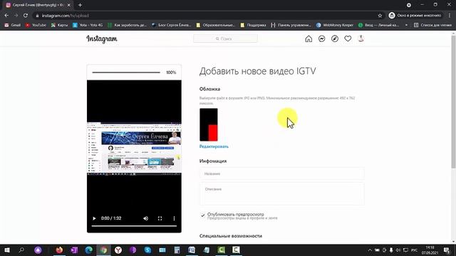Open the Yota - Yota 4G bookmark
Viewport: 456px width, 256px height.
pos(88,25)
